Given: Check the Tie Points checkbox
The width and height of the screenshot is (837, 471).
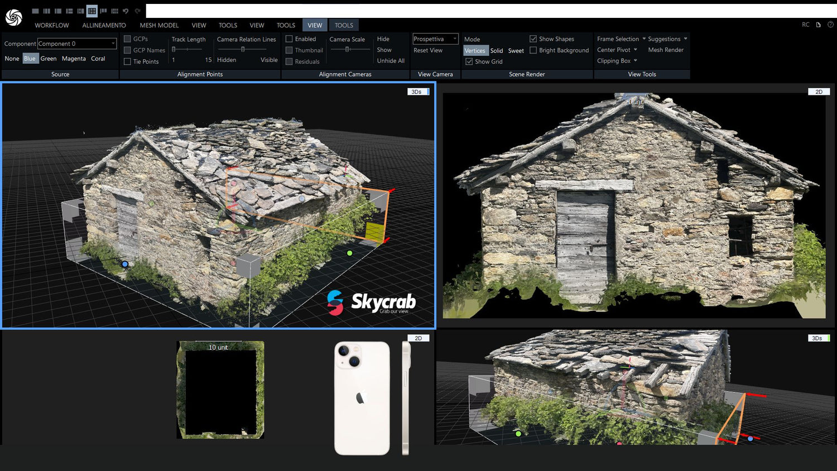Looking at the screenshot, I should pyautogui.click(x=127, y=61).
